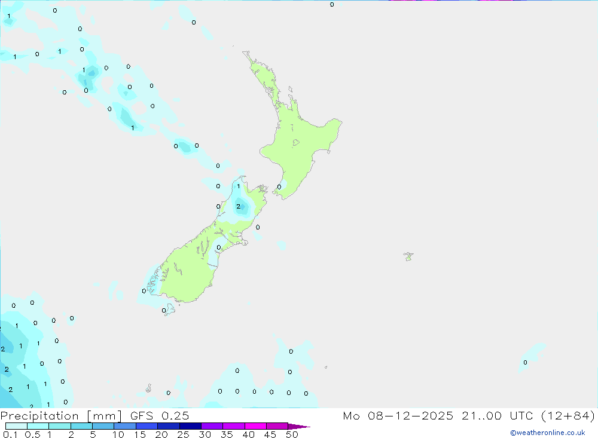Screen dimensions: 598x438
Task: Select the 20–25 mm dark blue cell
Action: click(x=169, y=426)
